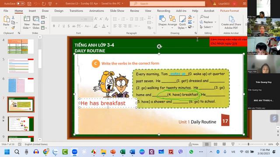Toggle Strikethrough formatting
Viewport: 280px width, 157px height.
pos(73,26)
